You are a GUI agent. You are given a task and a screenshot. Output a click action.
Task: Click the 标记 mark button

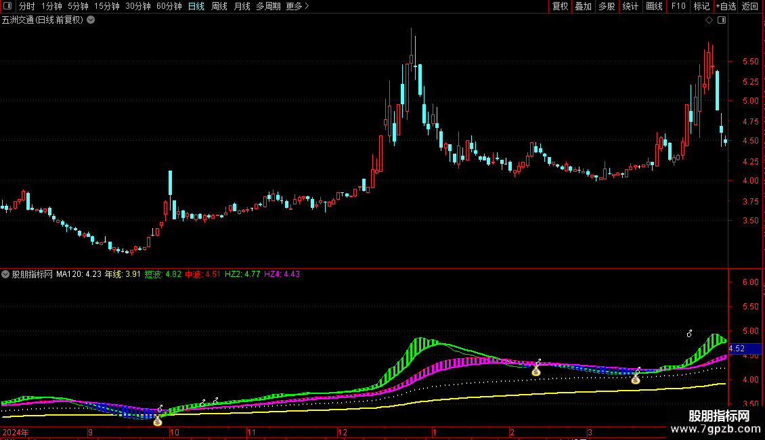(701, 6)
